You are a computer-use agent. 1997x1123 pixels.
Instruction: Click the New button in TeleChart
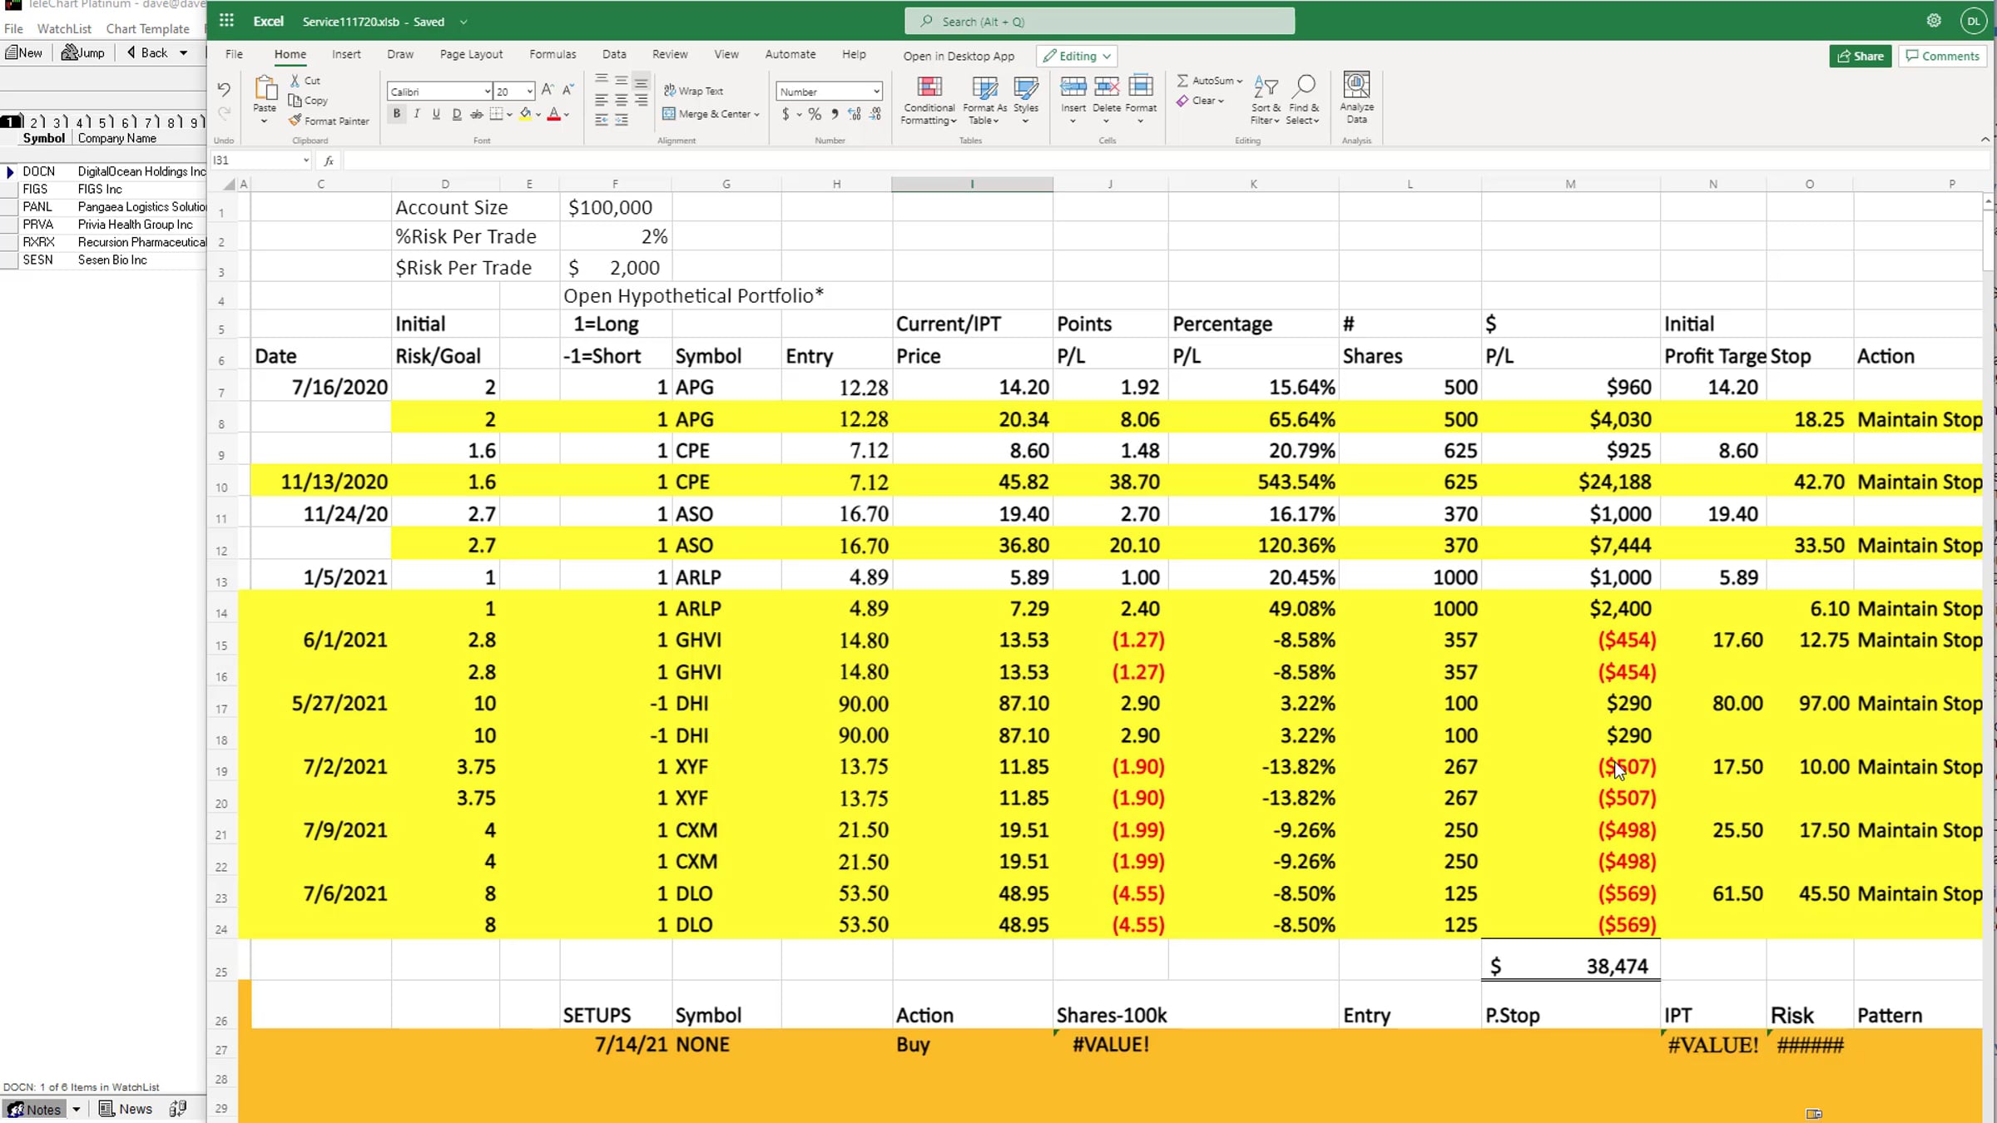(23, 52)
